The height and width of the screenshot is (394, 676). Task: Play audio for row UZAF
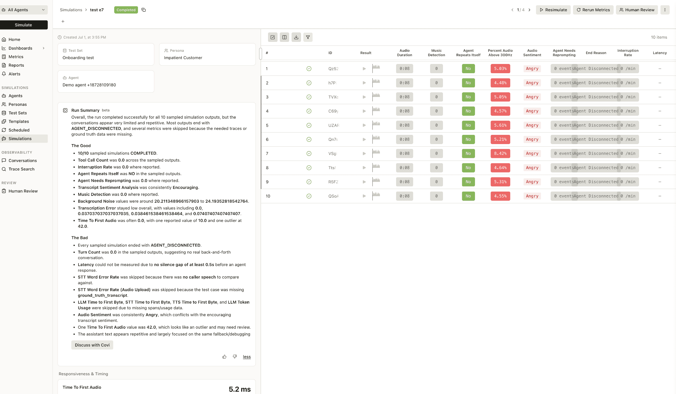[364, 125]
